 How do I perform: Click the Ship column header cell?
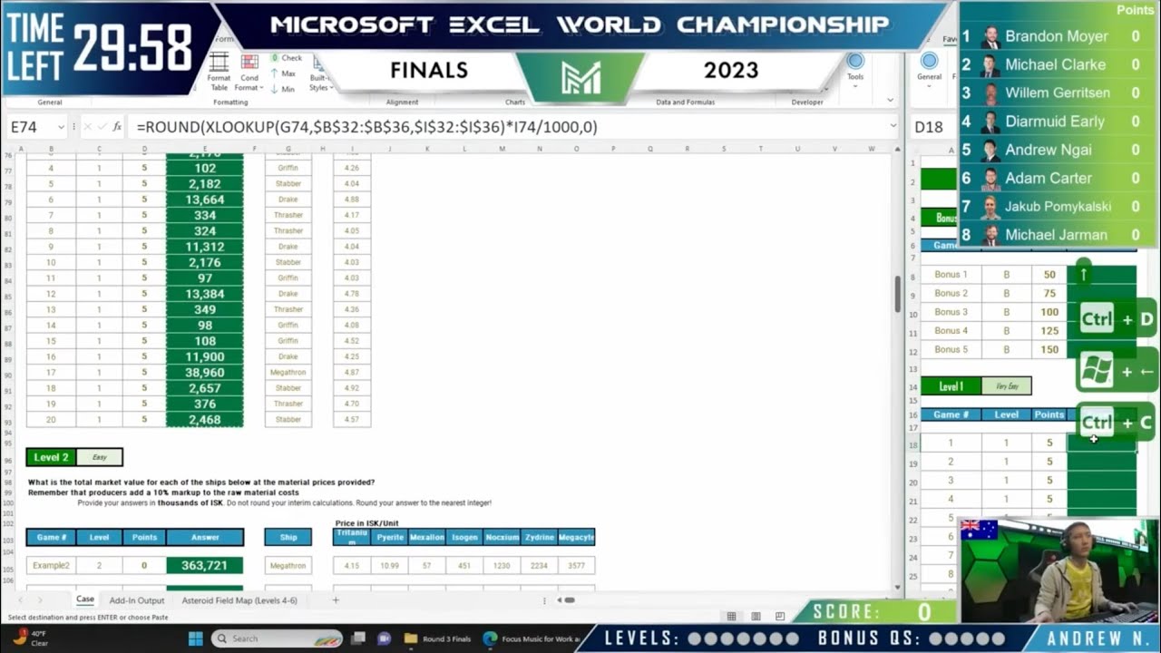click(x=288, y=537)
